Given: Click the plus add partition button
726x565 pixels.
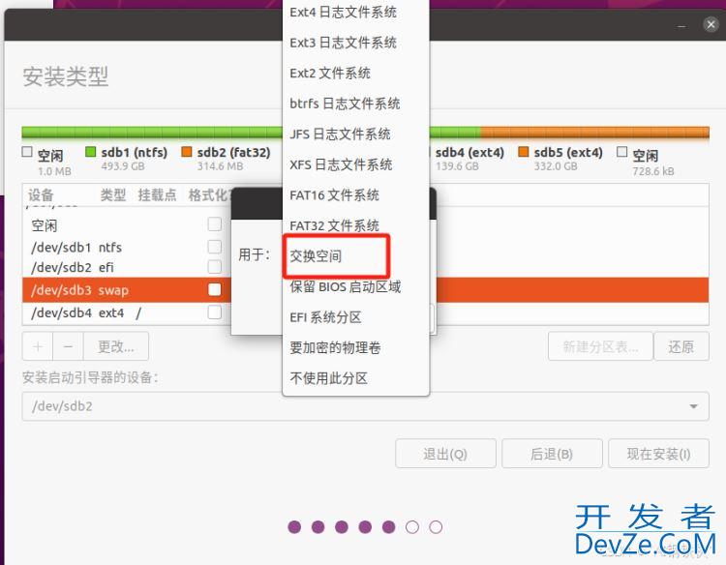Looking at the screenshot, I should click(38, 346).
